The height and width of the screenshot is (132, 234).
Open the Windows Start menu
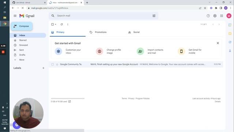[x=5, y=3]
